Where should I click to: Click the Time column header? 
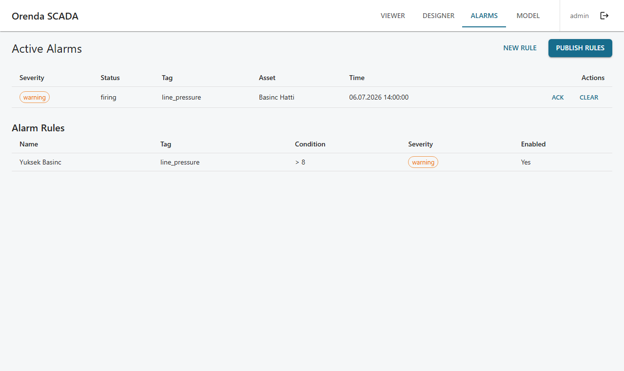click(357, 78)
